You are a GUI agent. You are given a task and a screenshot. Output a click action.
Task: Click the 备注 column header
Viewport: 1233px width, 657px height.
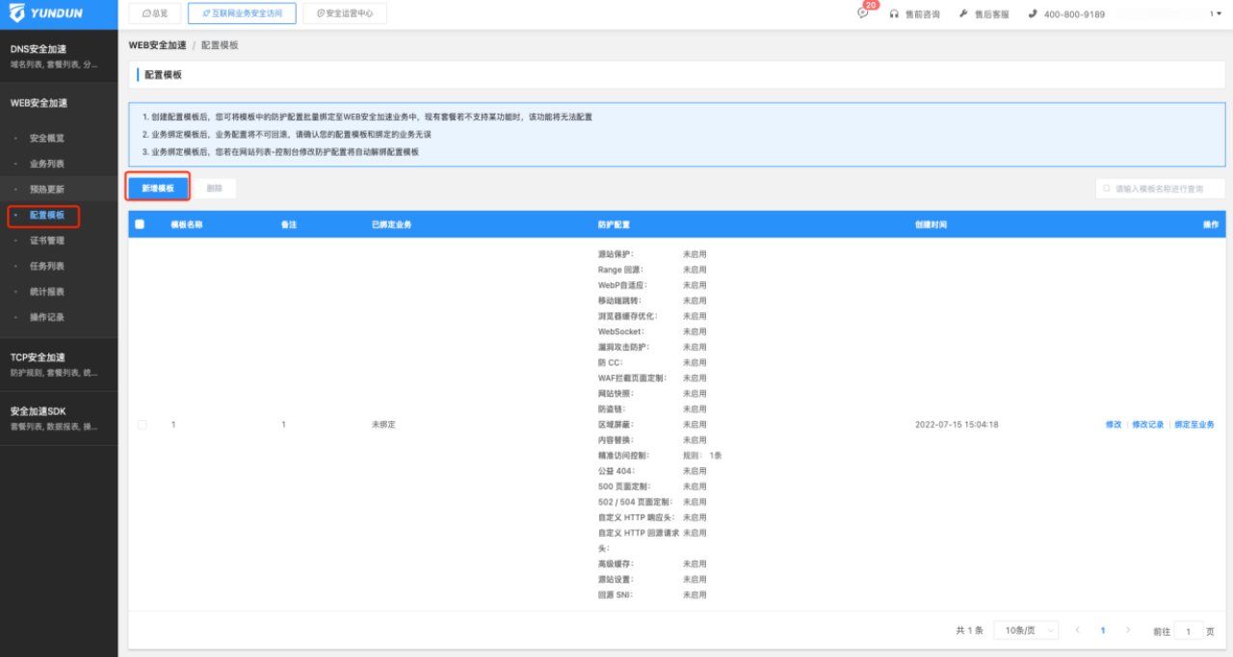click(x=288, y=224)
